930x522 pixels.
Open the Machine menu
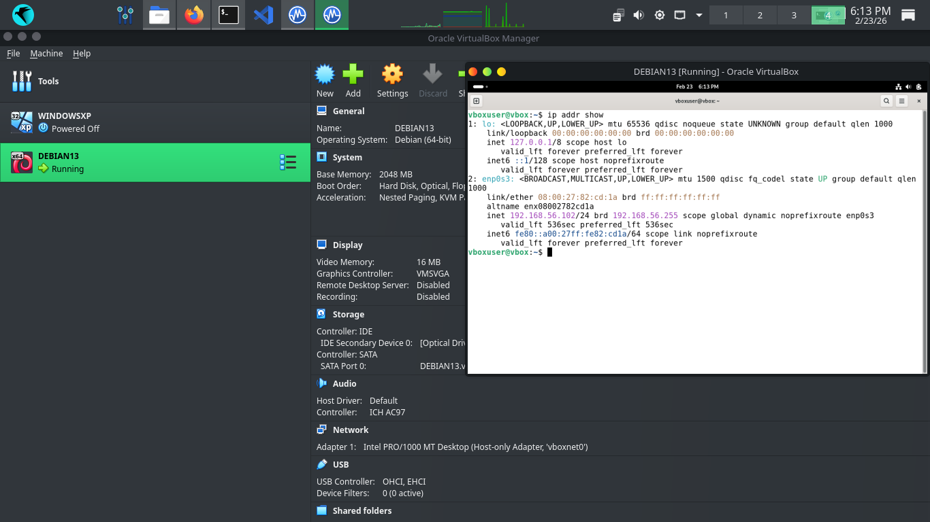46,54
